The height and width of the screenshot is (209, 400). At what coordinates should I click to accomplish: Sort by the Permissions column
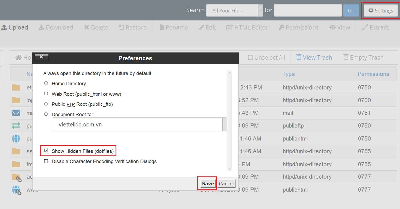tap(373, 74)
